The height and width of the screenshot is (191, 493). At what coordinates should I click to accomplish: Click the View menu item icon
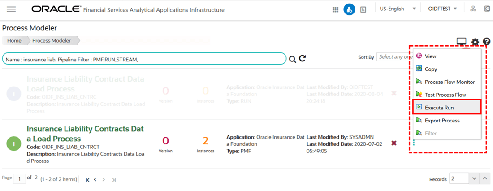point(419,56)
